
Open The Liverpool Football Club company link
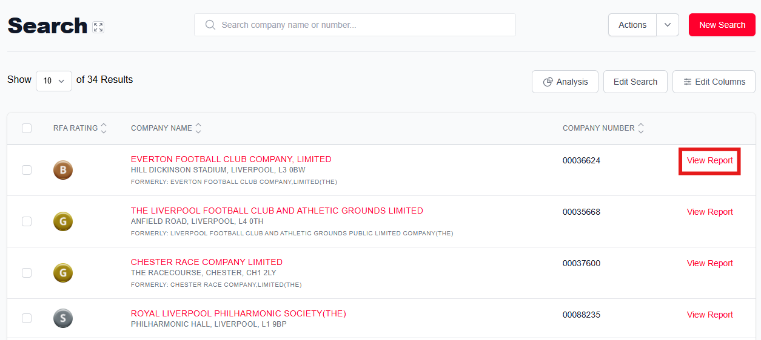[x=277, y=211]
